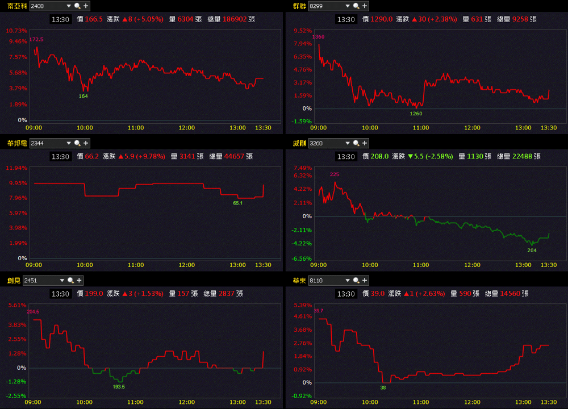This screenshot has height=409, width=568.
Task: Click the magnifier icon beside stock 2451
Action: pyautogui.click(x=70, y=281)
